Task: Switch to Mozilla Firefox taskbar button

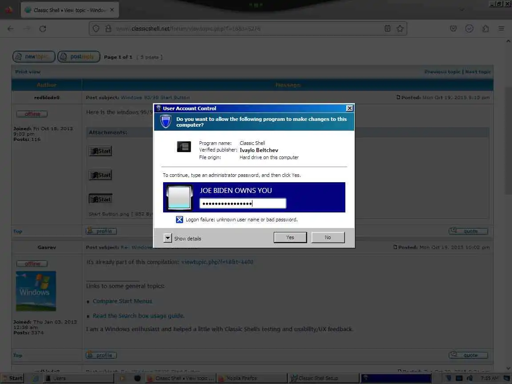Action: click(252, 378)
